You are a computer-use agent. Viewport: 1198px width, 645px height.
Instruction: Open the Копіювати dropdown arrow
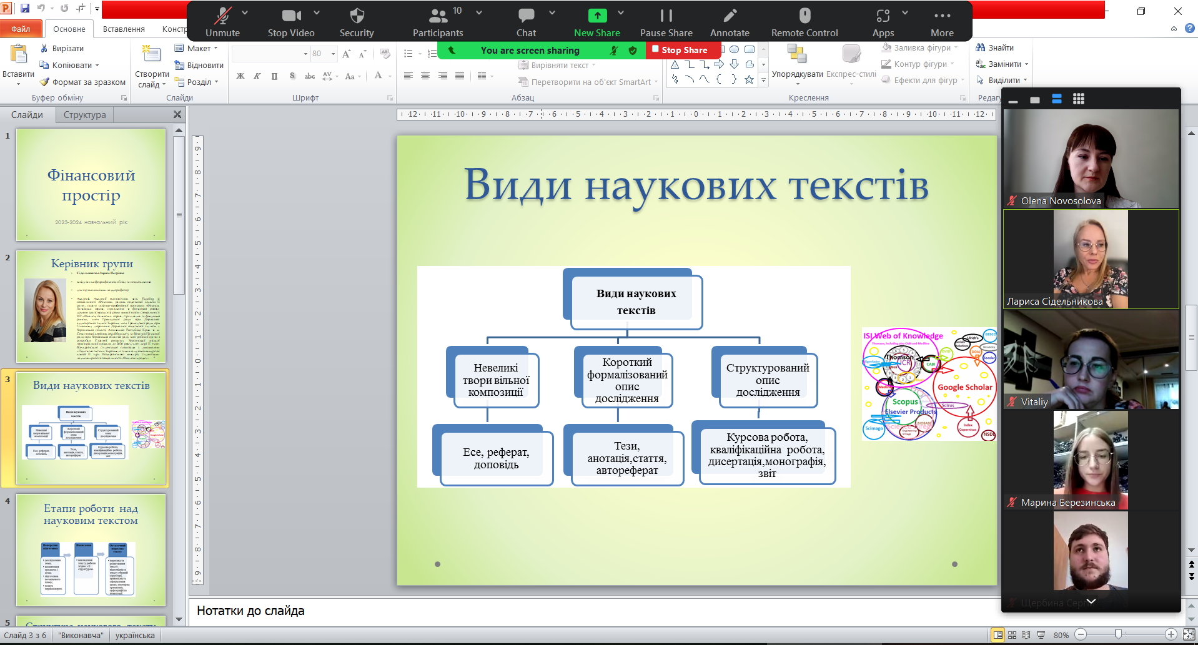pos(97,66)
